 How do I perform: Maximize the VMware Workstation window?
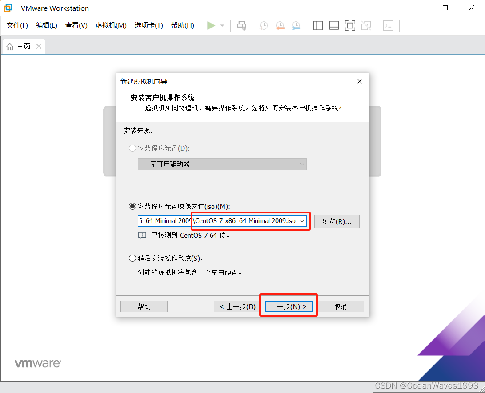pyautogui.click(x=445, y=8)
